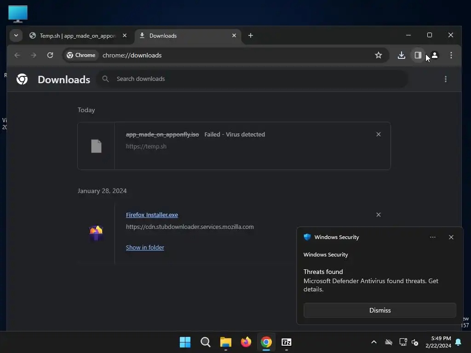Viewport: 471px width, 353px height.
Task: Click Failed - Virus detected status text
Action: (x=235, y=135)
